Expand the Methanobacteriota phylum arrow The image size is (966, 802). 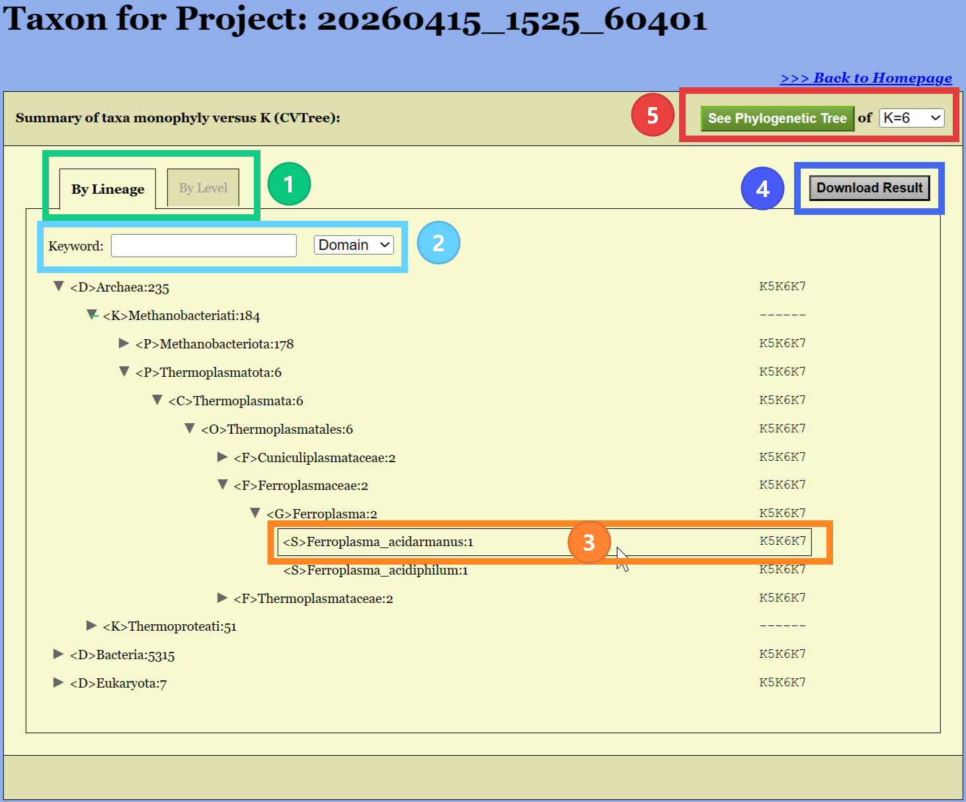click(124, 343)
